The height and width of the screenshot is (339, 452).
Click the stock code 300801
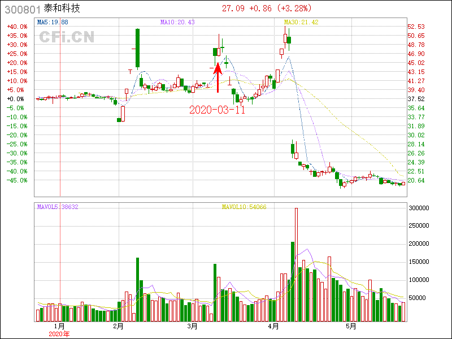coord(23,10)
